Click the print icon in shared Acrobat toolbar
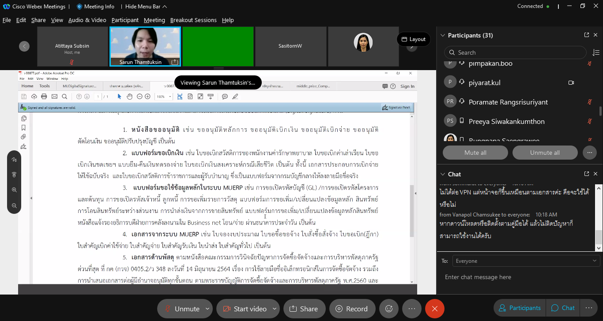 click(x=44, y=97)
